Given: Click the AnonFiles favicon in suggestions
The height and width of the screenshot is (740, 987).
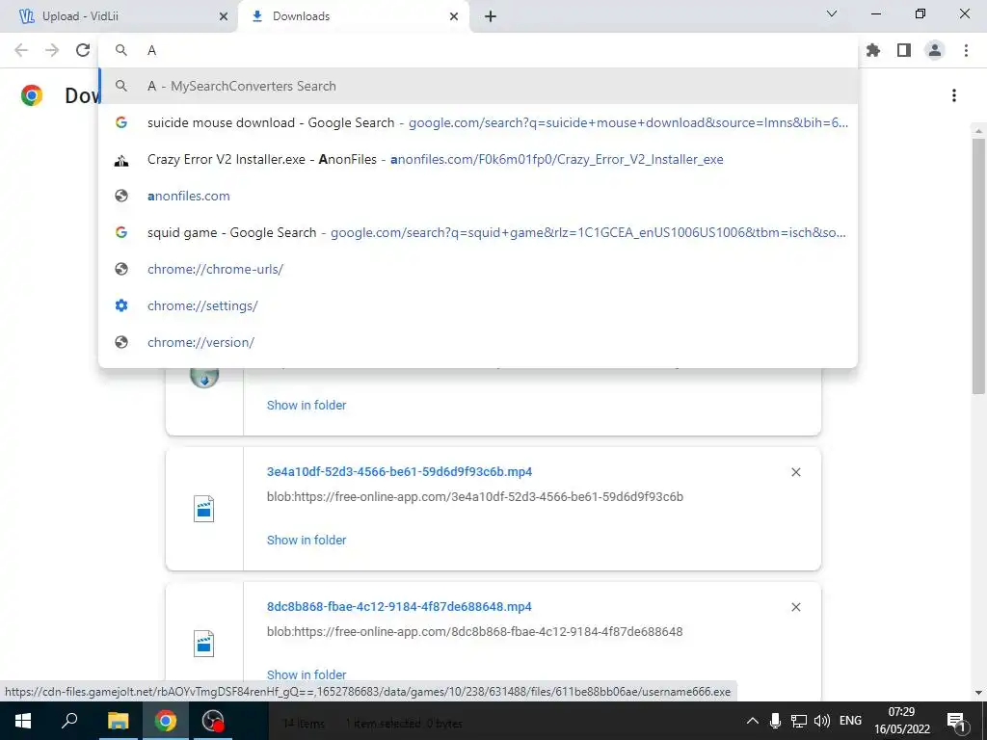Looking at the screenshot, I should click(121, 160).
